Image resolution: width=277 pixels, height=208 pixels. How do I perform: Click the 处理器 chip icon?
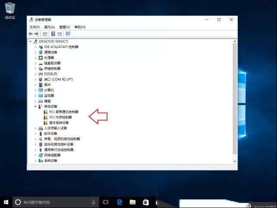pos(41,58)
